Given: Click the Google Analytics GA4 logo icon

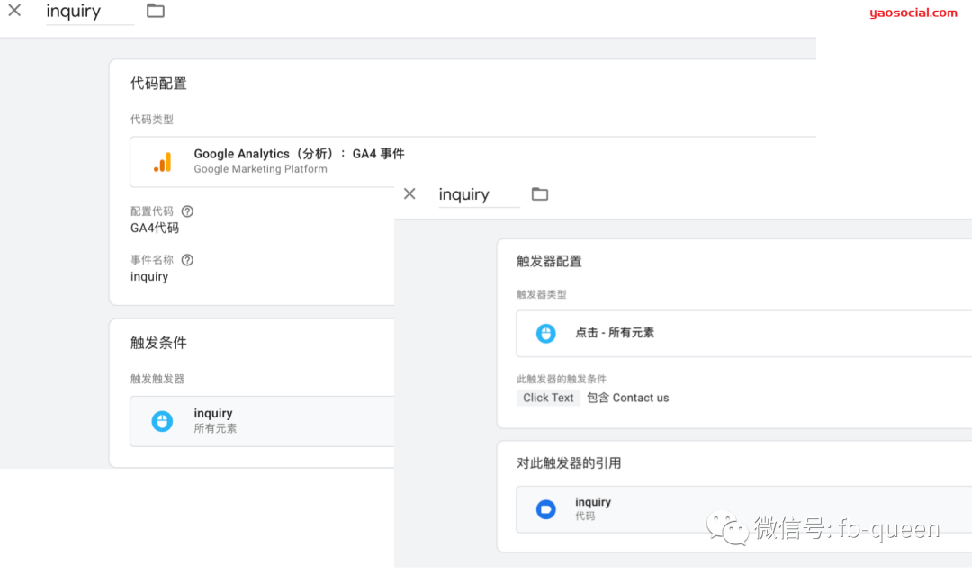Looking at the screenshot, I should (x=162, y=161).
